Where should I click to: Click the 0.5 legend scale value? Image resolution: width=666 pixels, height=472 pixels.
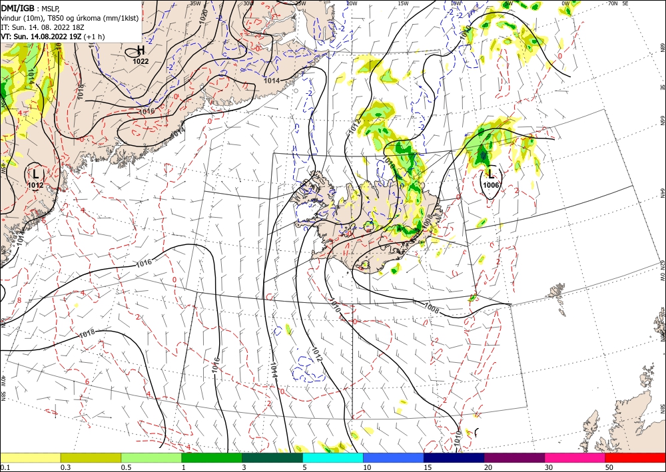point(125,467)
